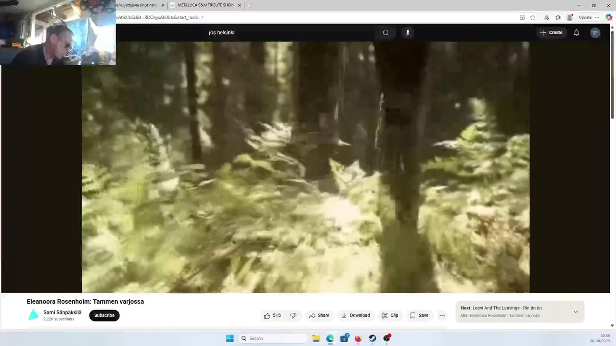Open the YouTube account avatar P
Viewport: 616px width, 346px height.
[x=595, y=33]
